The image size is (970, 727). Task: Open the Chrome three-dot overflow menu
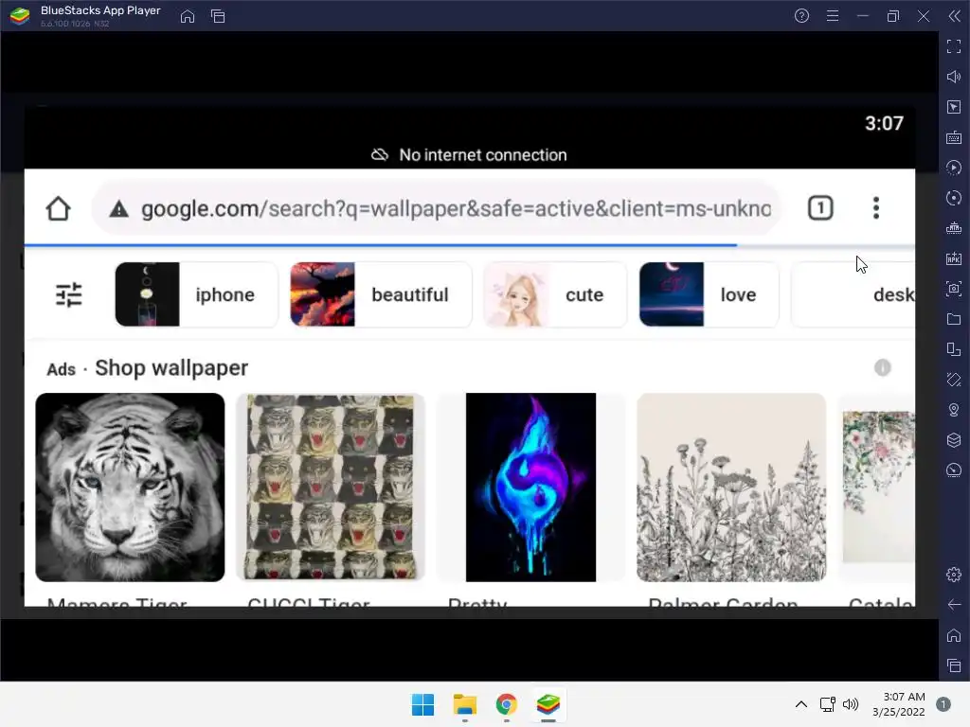(876, 208)
